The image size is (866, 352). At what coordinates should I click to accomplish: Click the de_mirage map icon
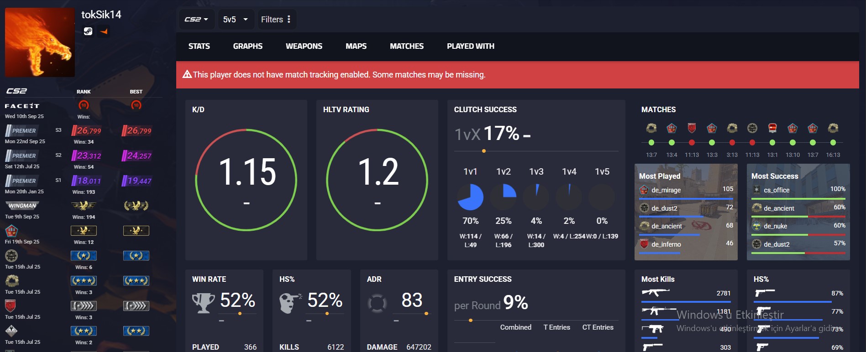point(644,190)
